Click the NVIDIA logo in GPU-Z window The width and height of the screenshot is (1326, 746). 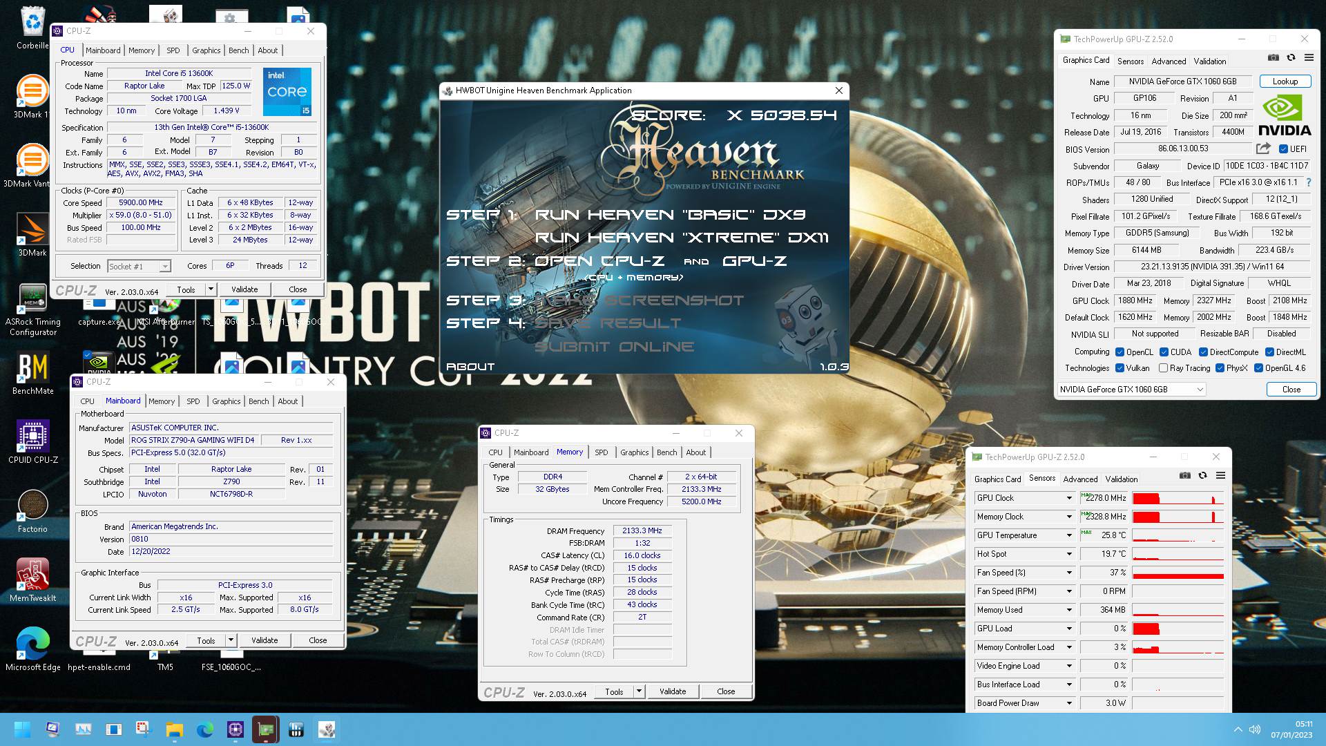1284,115
